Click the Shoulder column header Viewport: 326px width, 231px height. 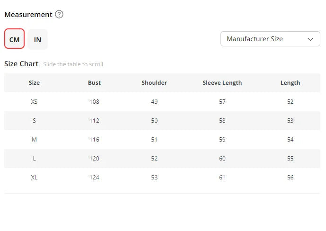(154, 83)
